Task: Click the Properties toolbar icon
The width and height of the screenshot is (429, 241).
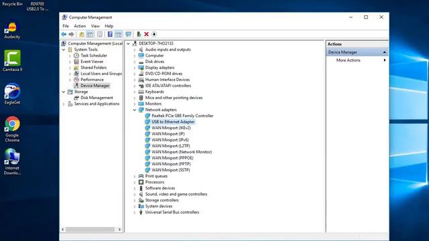Action: pos(100,34)
